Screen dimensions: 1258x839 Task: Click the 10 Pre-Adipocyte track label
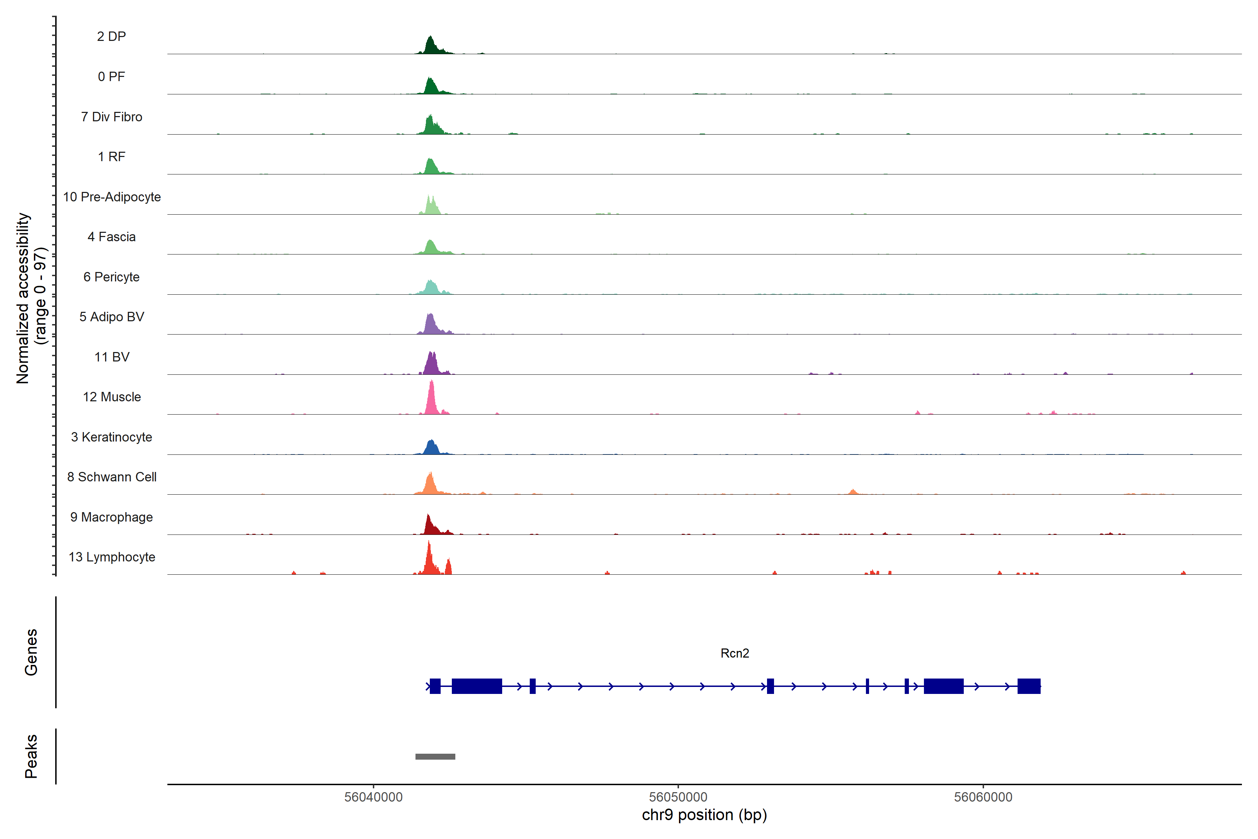pyautogui.click(x=111, y=197)
